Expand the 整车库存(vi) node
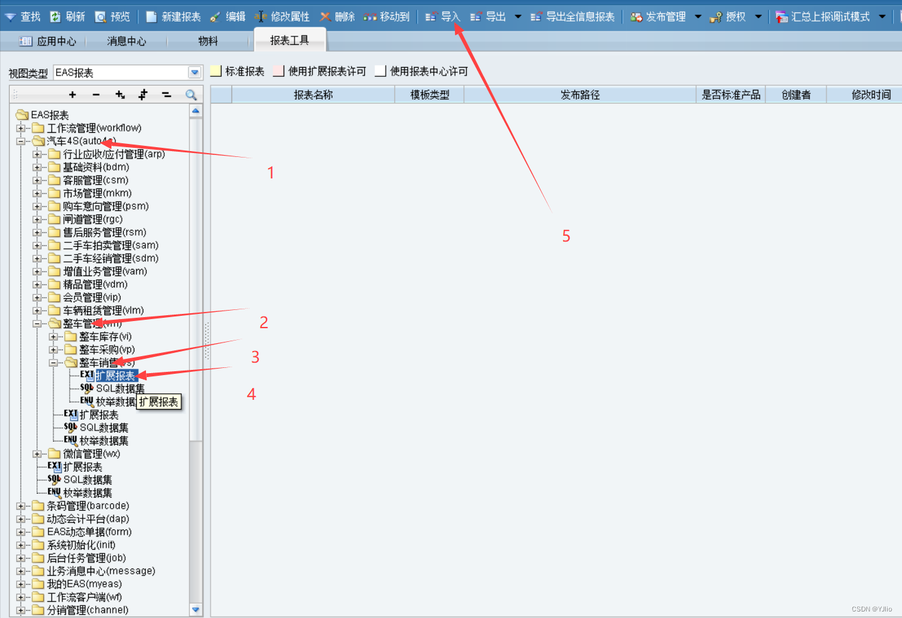The height and width of the screenshot is (618, 902). (53, 337)
